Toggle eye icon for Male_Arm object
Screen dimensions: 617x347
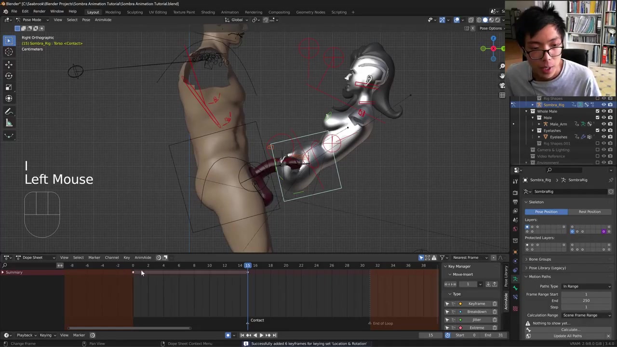[604, 124]
